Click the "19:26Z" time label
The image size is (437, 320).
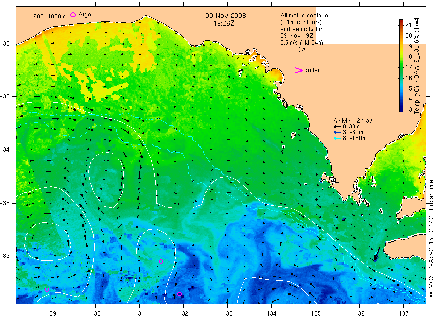[224, 23]
